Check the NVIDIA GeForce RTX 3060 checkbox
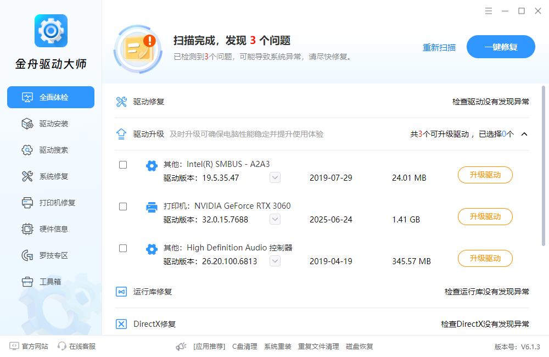 tap(123, 207)
